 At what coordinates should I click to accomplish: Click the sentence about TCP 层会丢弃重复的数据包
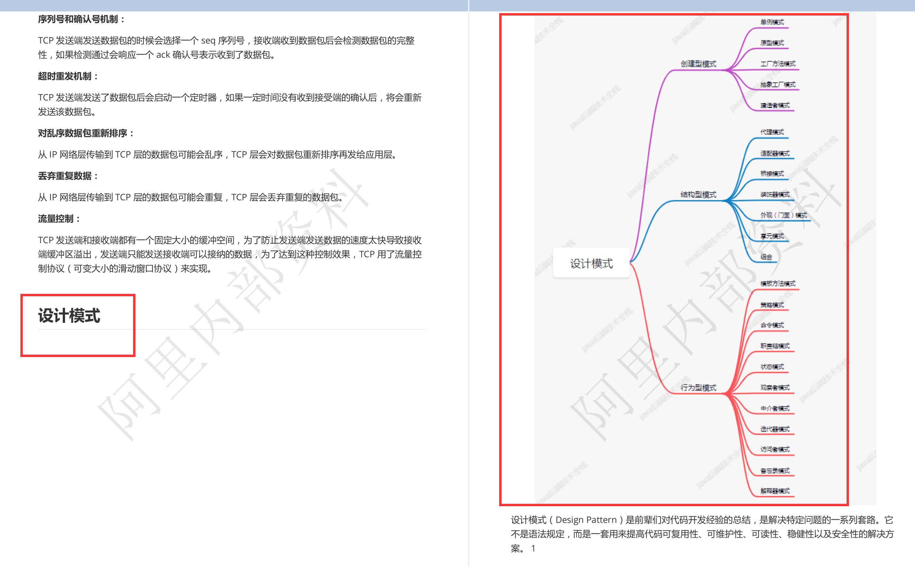[x=192, y=197]
